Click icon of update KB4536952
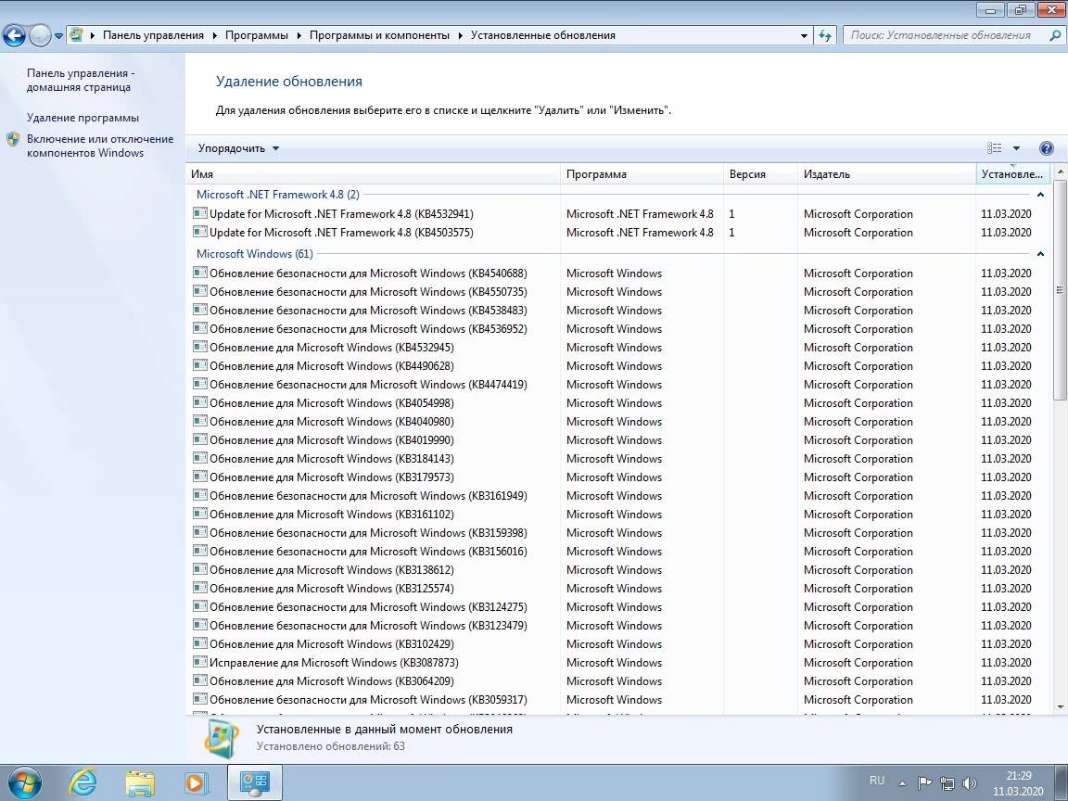The width and height of the screenshot is (1068, 801). [199, 327]
